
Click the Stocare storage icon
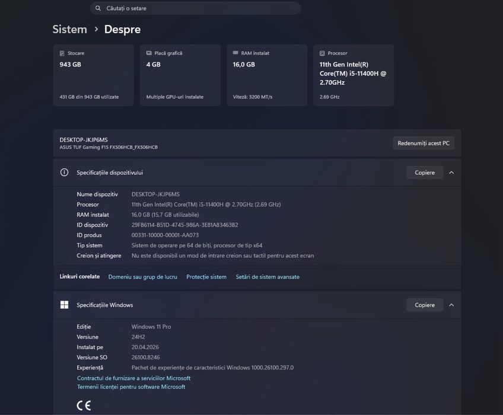(62, 53)
